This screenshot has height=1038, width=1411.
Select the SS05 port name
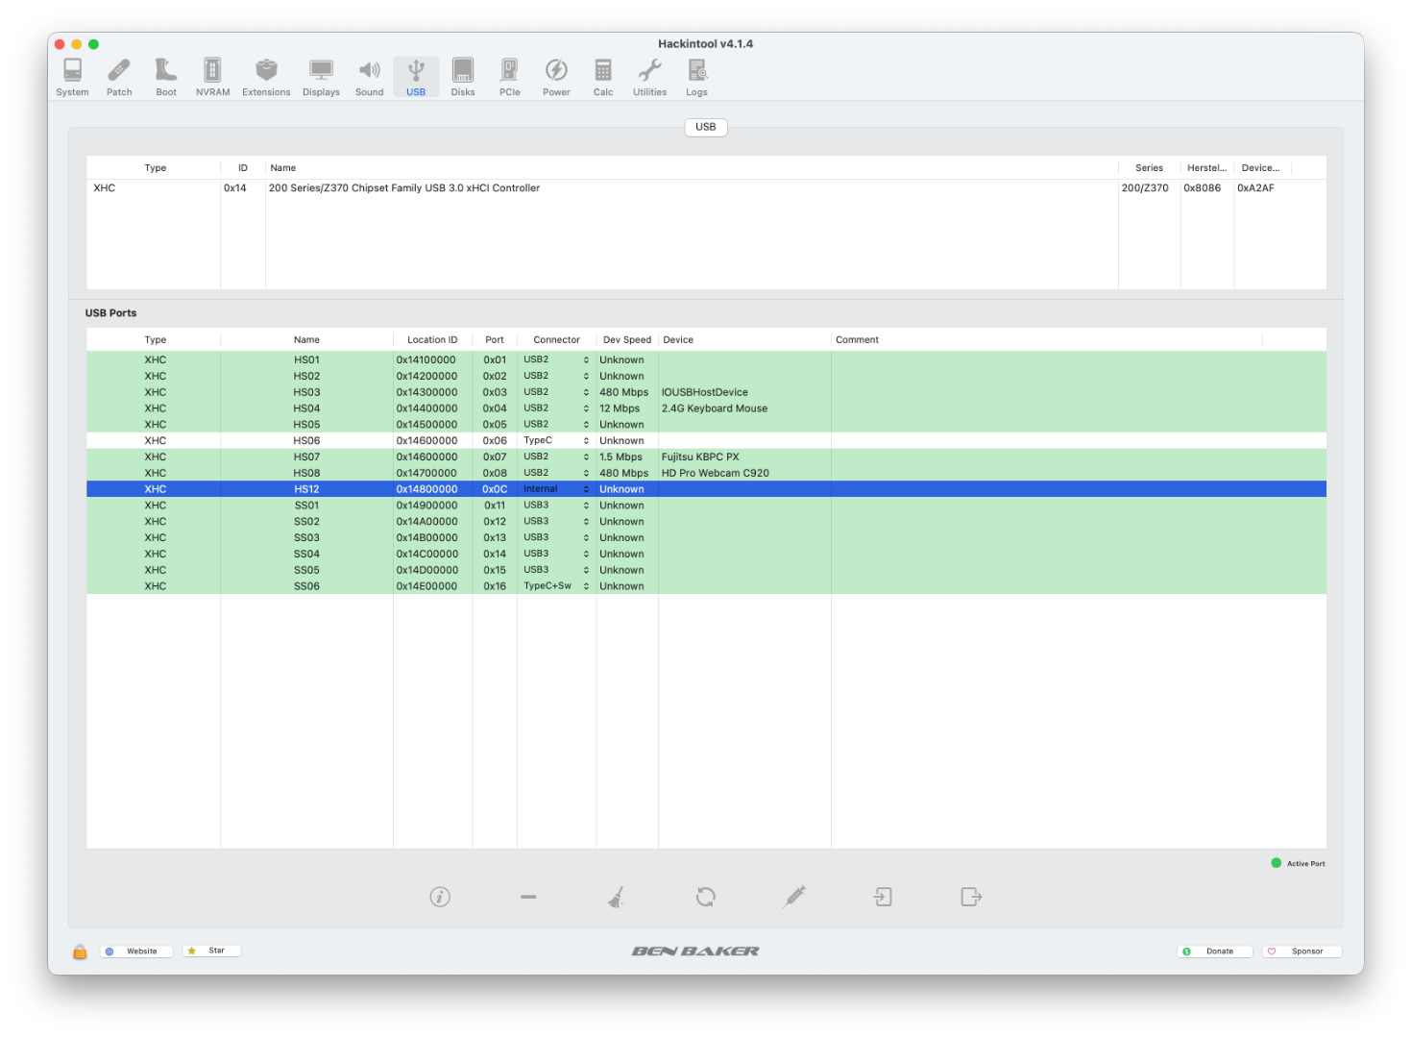[x=306, y=570]
